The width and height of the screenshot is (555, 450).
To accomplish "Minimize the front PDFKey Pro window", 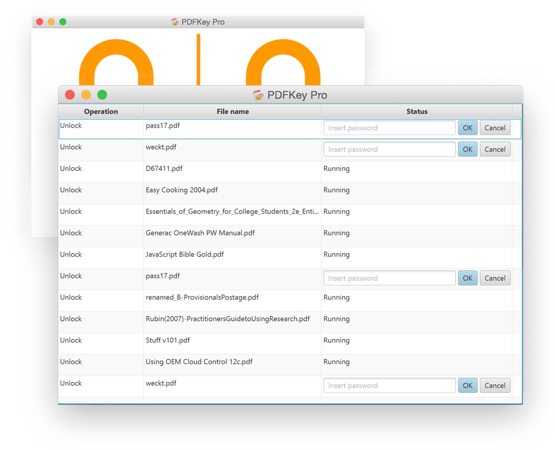I will [86, 95].
